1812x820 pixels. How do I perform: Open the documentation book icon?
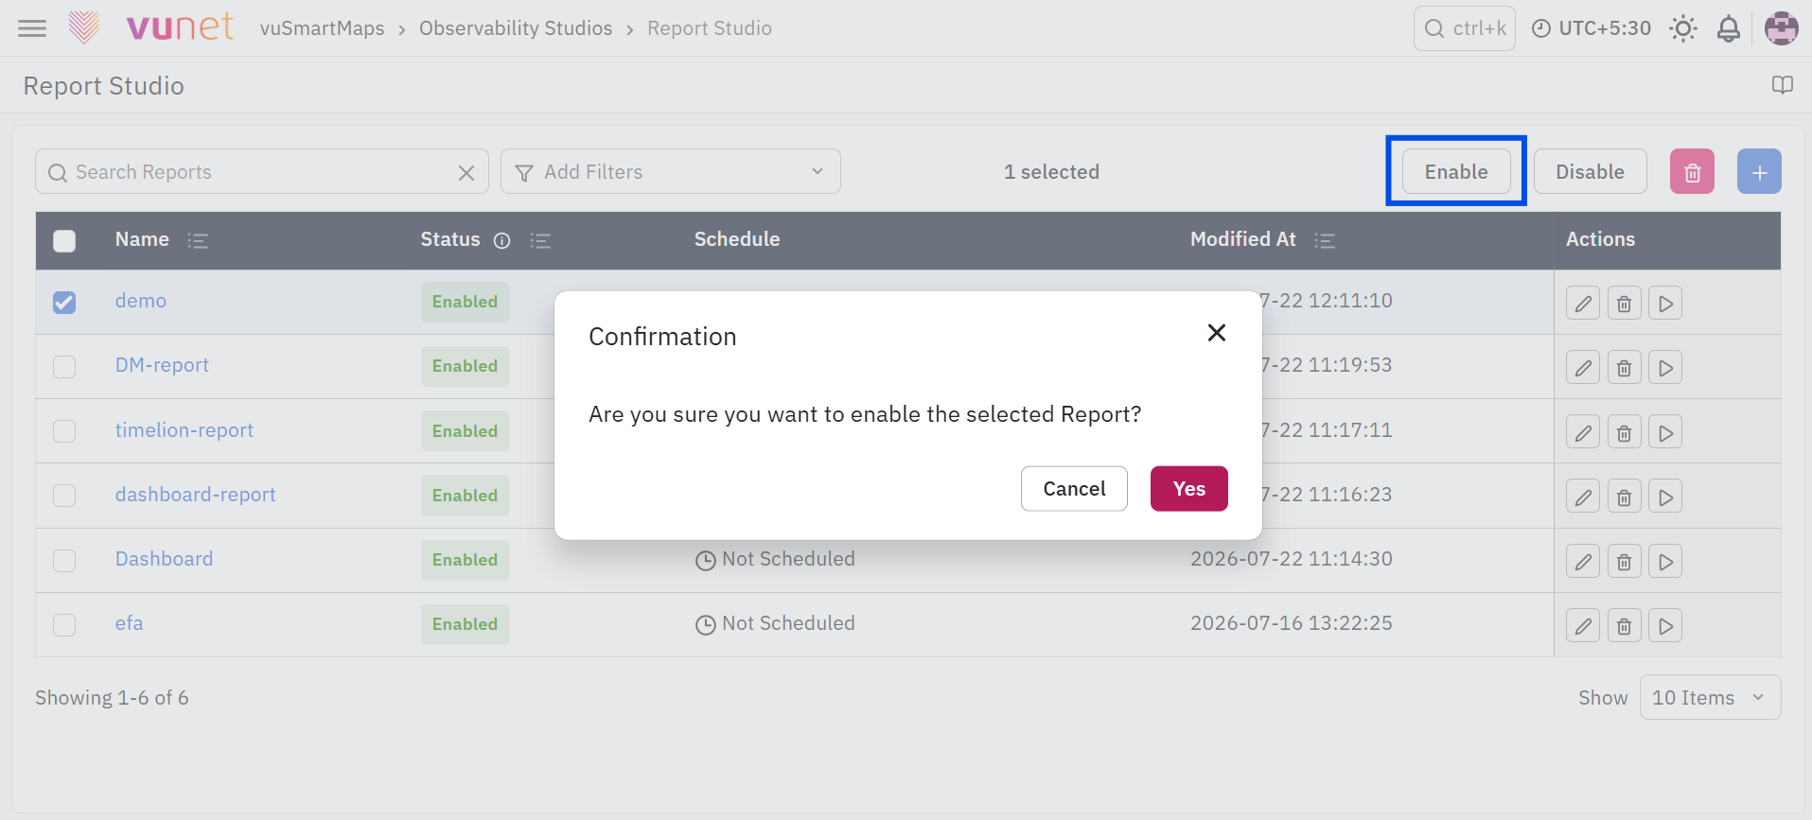pos(1783,85)
